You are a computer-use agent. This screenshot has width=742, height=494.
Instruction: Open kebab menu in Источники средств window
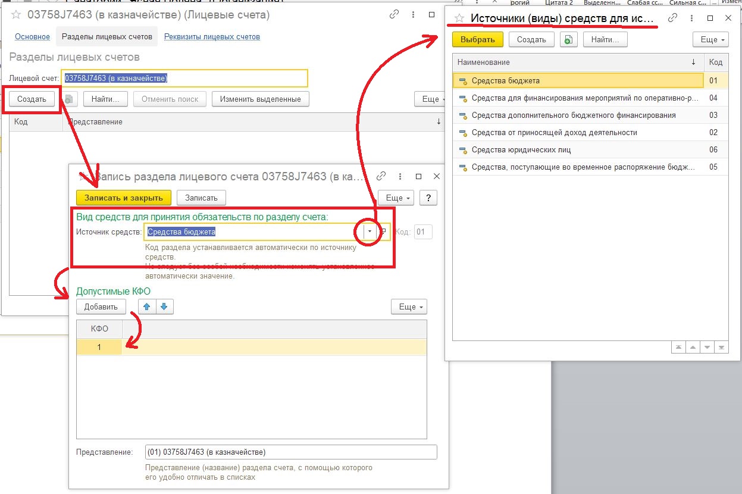pyautogui.click(x=691, y=18)
